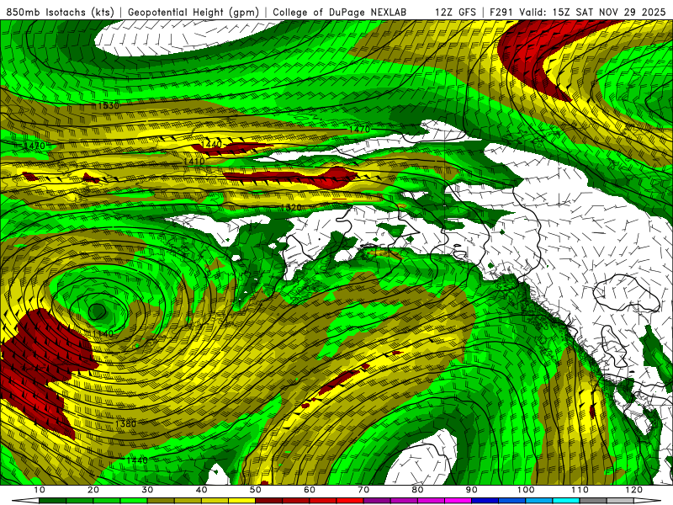Select the light gray swatch just before 120

(620, 501)
